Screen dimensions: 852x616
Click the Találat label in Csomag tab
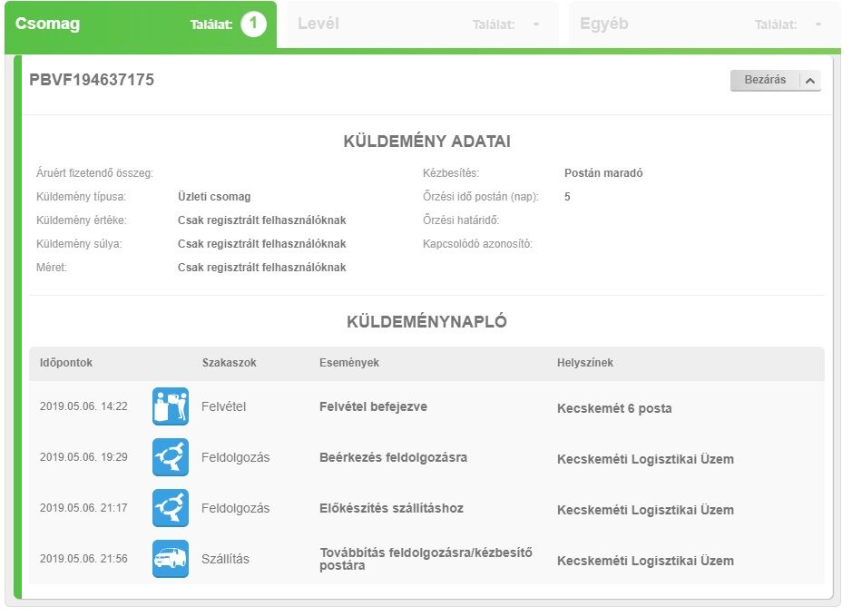(x=211, y=24)
